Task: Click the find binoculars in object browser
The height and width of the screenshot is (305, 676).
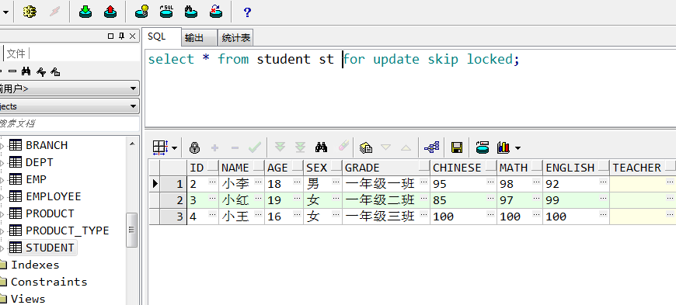Action: click(x=26, y=71)
